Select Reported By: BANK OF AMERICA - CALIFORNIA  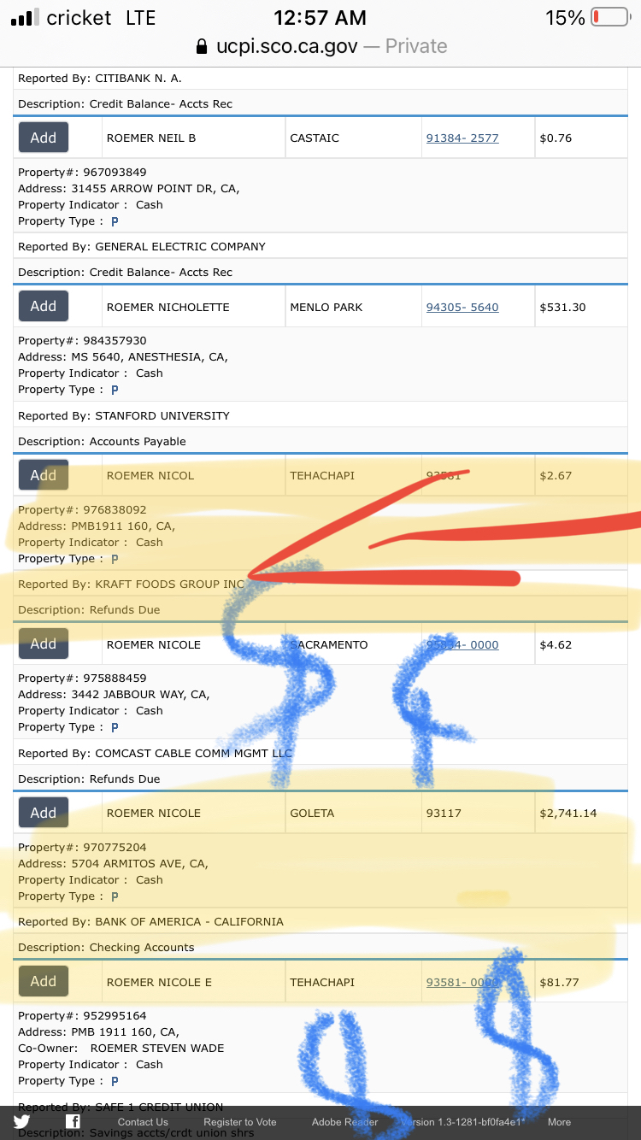coord(150,922)
